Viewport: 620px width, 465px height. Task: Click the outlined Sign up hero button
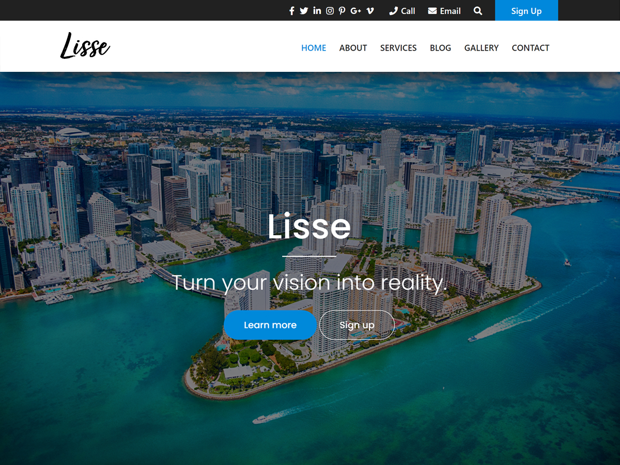pyautogui.click(x=357, y=325)
